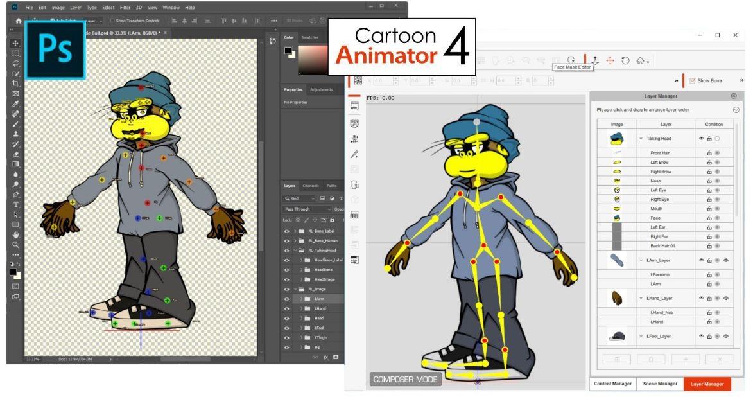Toggle Show Transform Controls checkbox
Image resolution: width=753 pixels, height=397 pixels.
(x=112, y=21)
